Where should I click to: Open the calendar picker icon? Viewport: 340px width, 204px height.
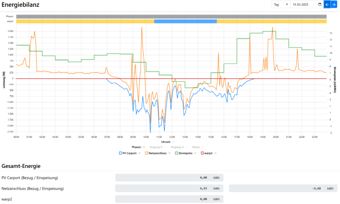point(319,4)
